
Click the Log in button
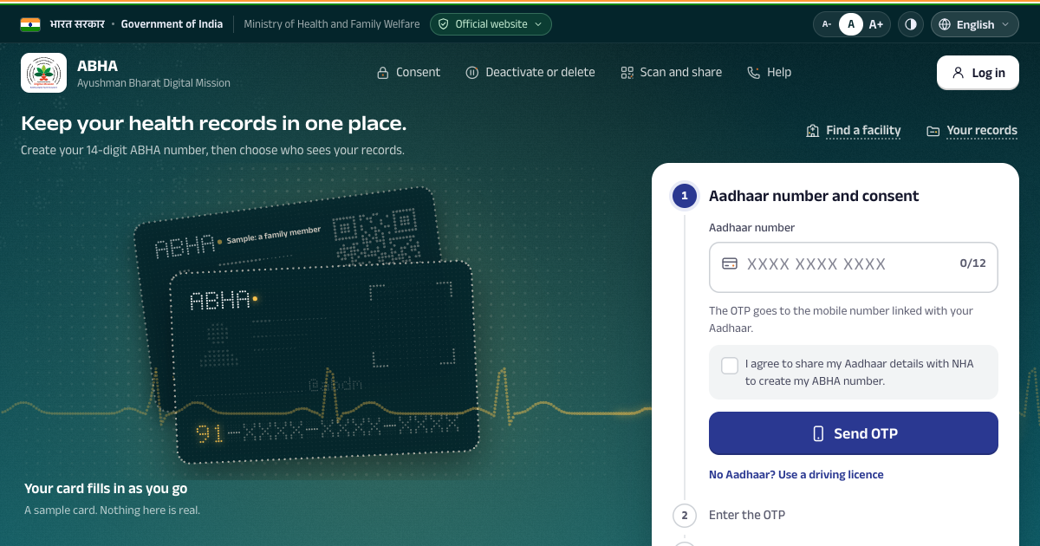tap(978, 73)
